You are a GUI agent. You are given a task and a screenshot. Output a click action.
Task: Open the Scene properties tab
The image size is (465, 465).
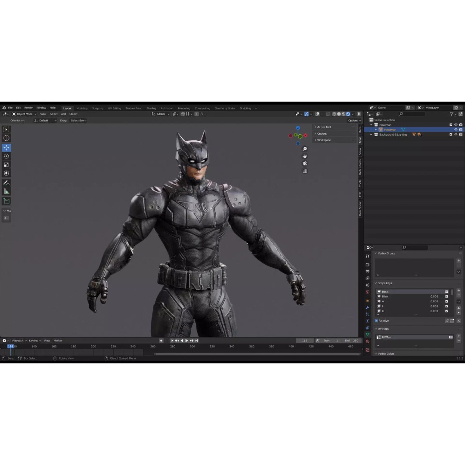coord(368,285)
